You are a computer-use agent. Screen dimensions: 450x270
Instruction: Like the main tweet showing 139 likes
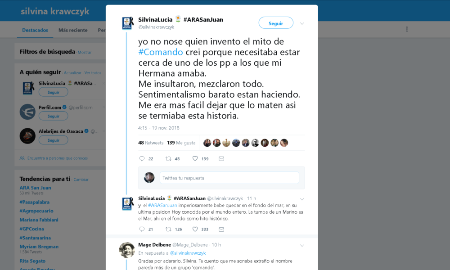tap(195, 158)
